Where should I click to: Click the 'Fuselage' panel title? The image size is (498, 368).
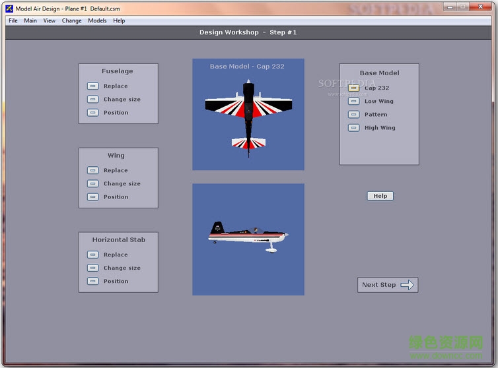(118, 71)
